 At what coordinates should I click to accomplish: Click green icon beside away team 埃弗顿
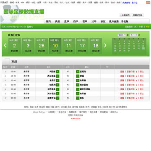tap(78, 81)
